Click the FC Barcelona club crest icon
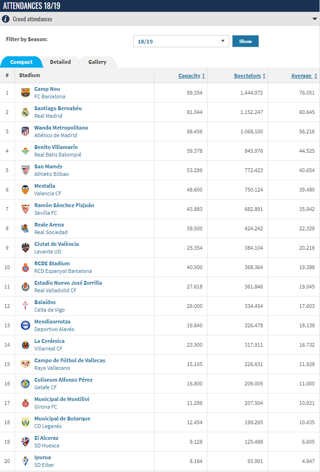 coord(26,93)
